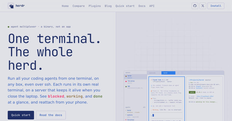Image resolution: width=232 pixels, height=121 pixels.
Task: Click the 'Working...' status line
Action: click(166, 110)
